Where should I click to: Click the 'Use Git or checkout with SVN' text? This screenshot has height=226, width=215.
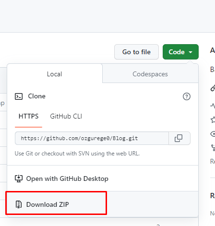point(77,154)
